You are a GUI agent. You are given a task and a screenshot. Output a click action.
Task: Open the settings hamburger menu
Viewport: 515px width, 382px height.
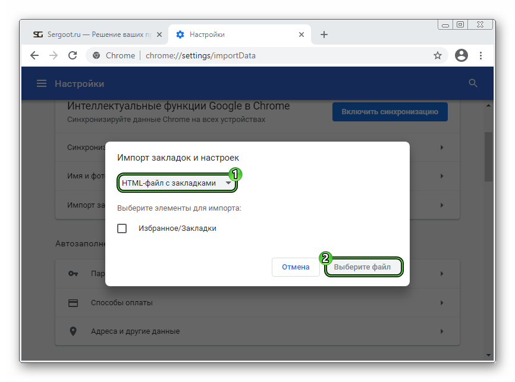click(x=42, y=83)
